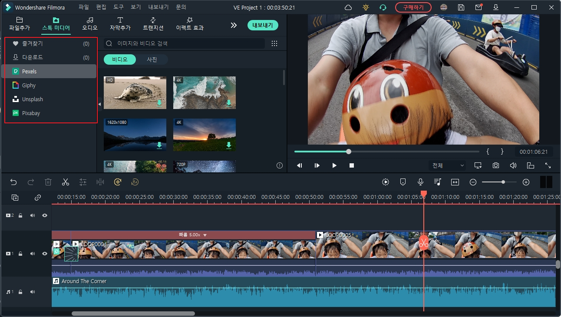Select the Split (scissors) tool
The height and width of the screenshot is (317, 561).
click(66, 182)
